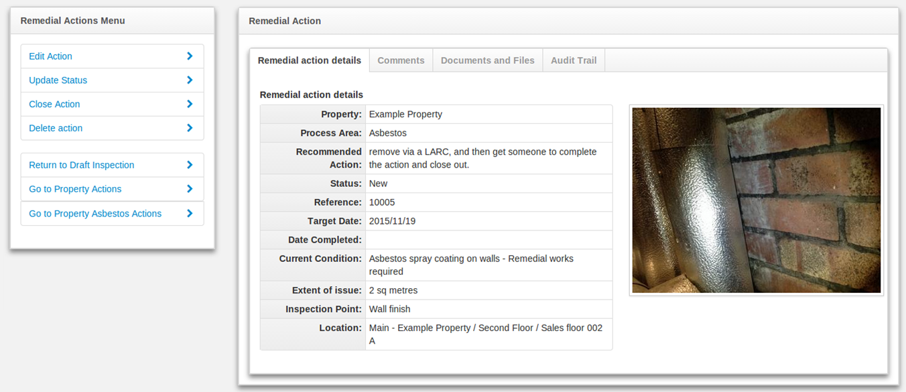Open the Edit Action link
Image resolution: width=906 pixels, height=392 pixels.
pyautogui.click(x=50, y=56)
